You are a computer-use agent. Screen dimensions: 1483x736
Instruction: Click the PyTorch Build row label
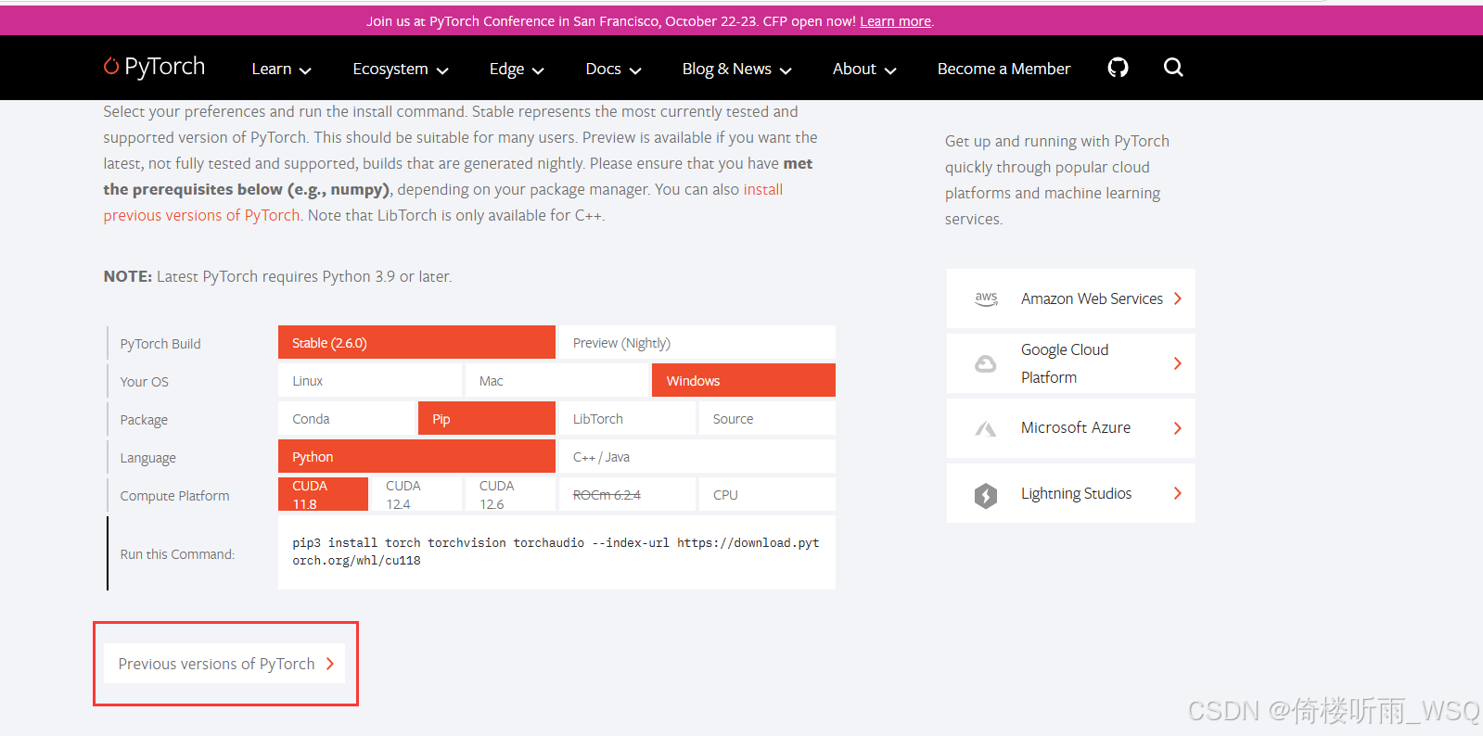(160, 343)
